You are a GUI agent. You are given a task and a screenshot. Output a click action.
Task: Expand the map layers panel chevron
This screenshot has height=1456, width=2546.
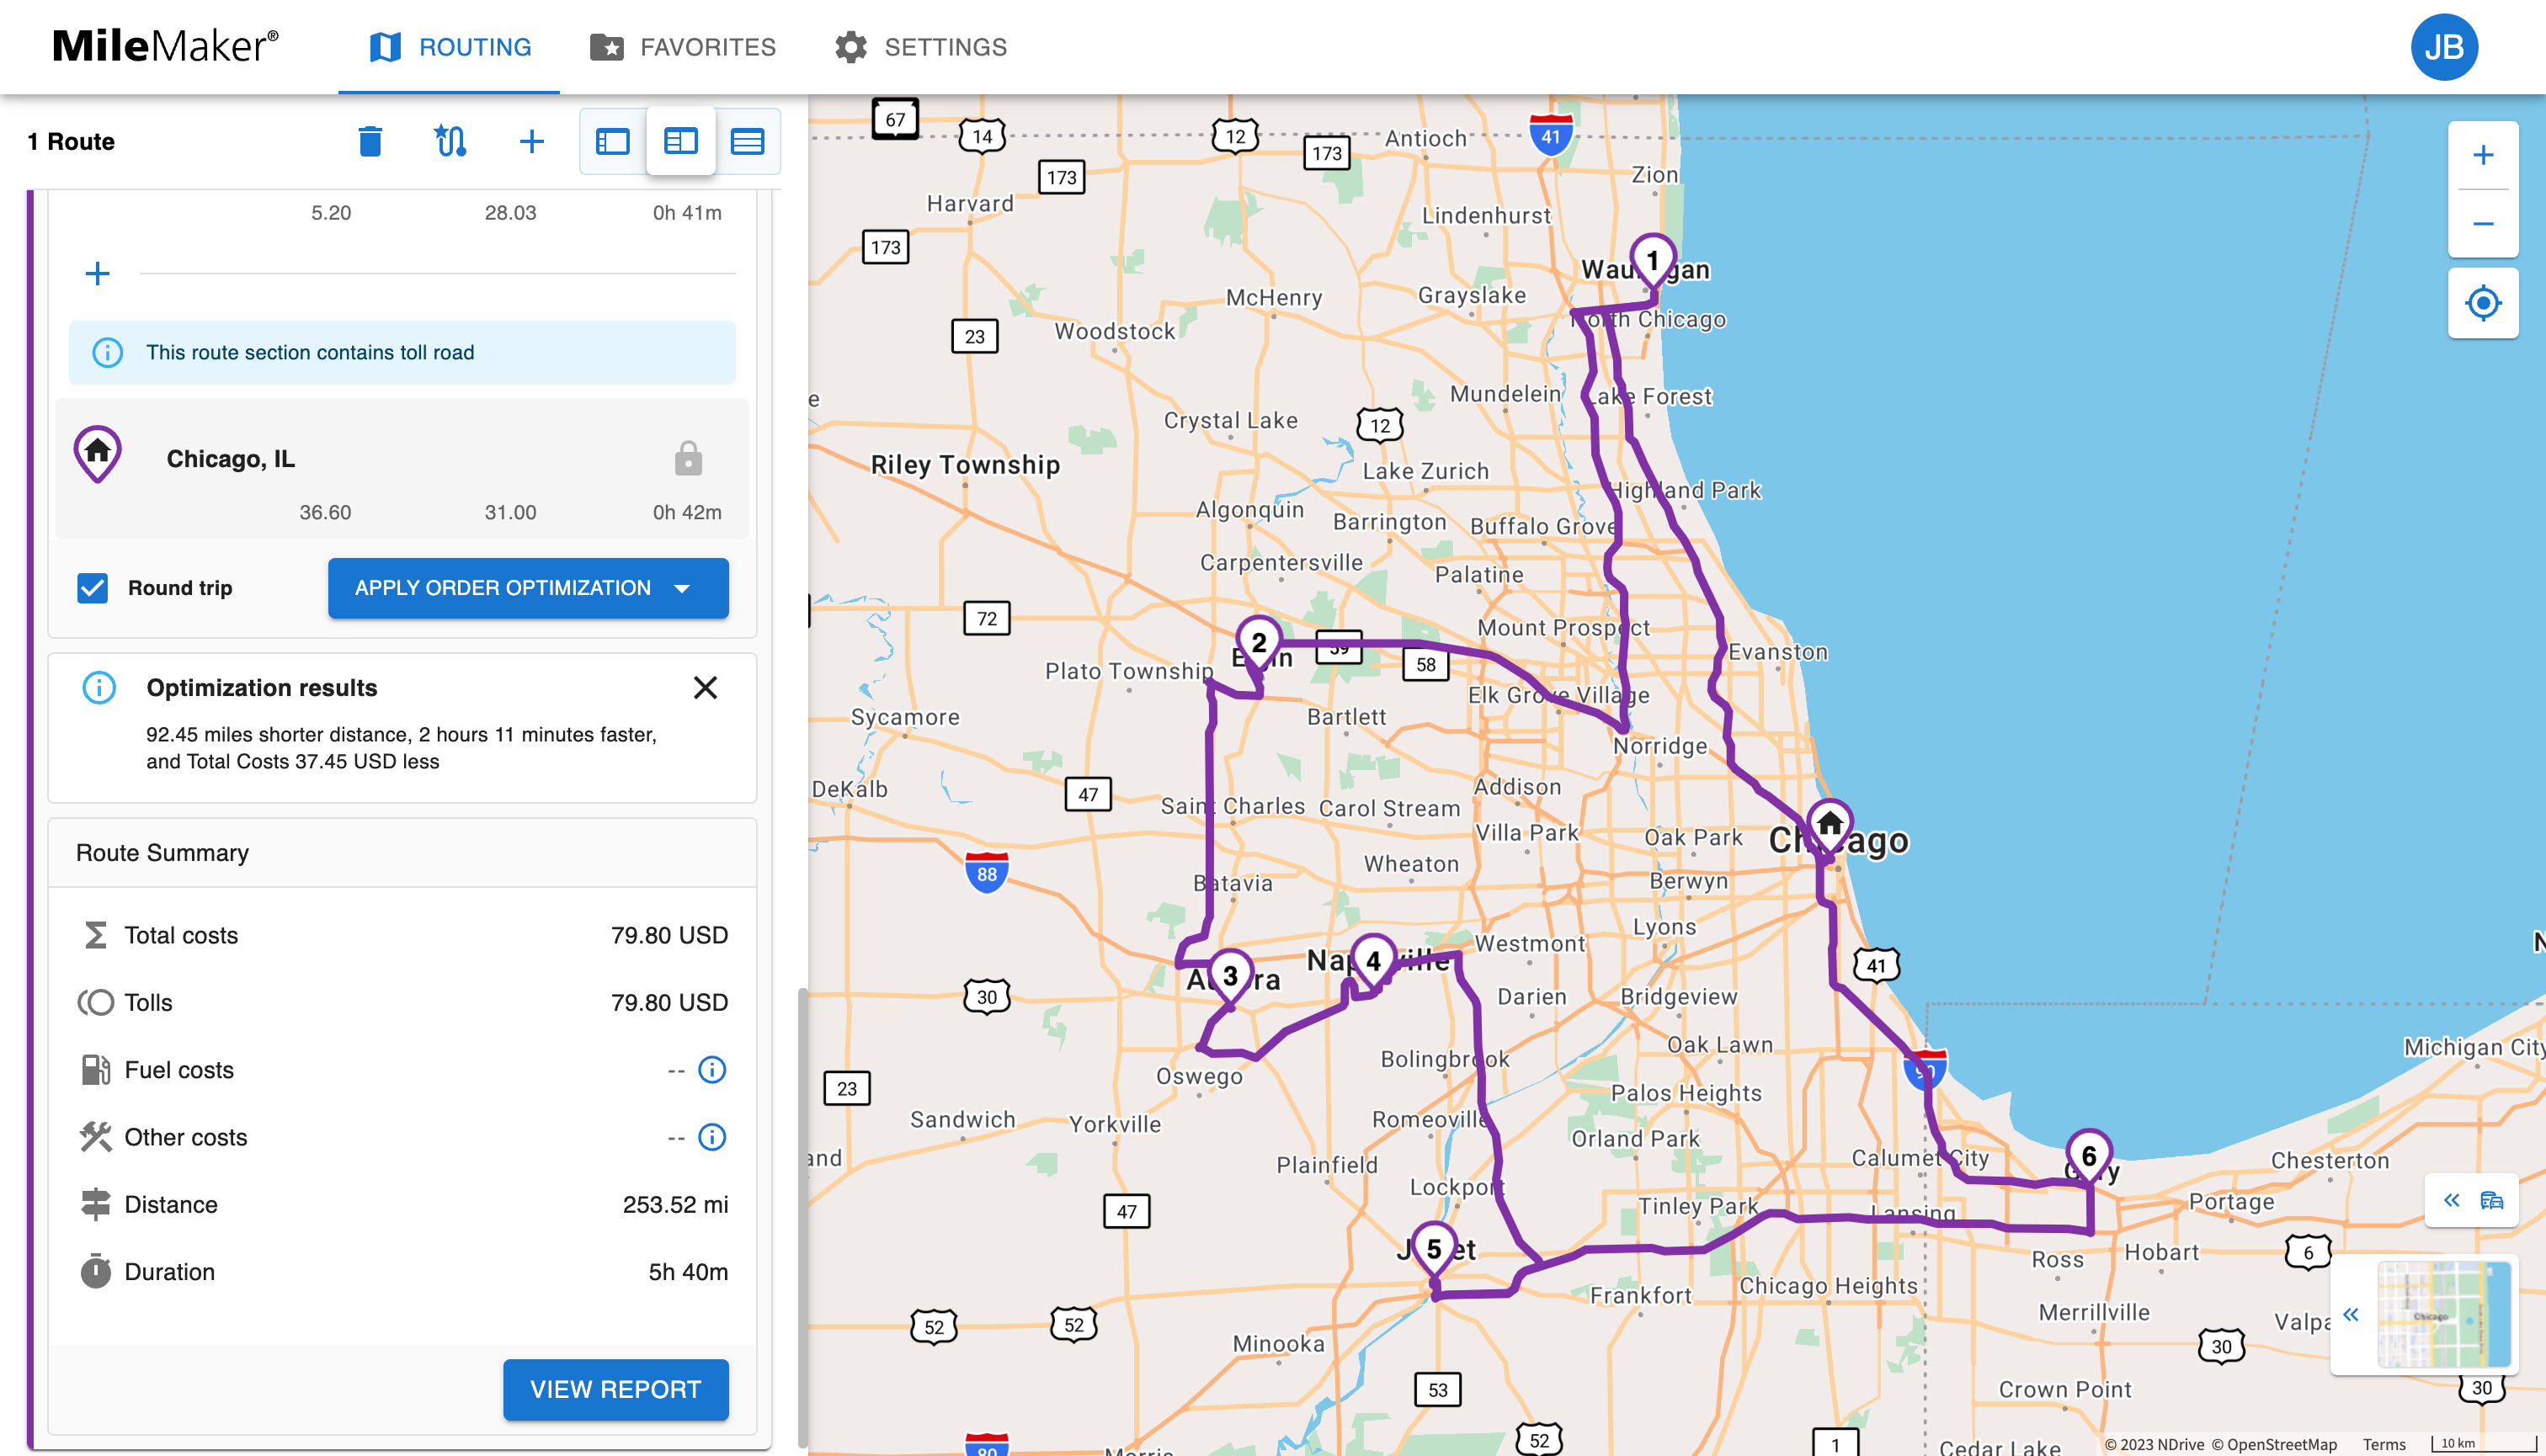[2452, 1200]
